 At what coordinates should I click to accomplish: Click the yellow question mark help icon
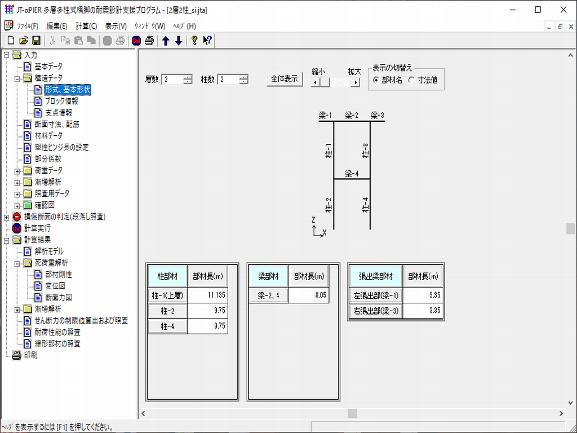pyautogui.click(x=194, y=40)
